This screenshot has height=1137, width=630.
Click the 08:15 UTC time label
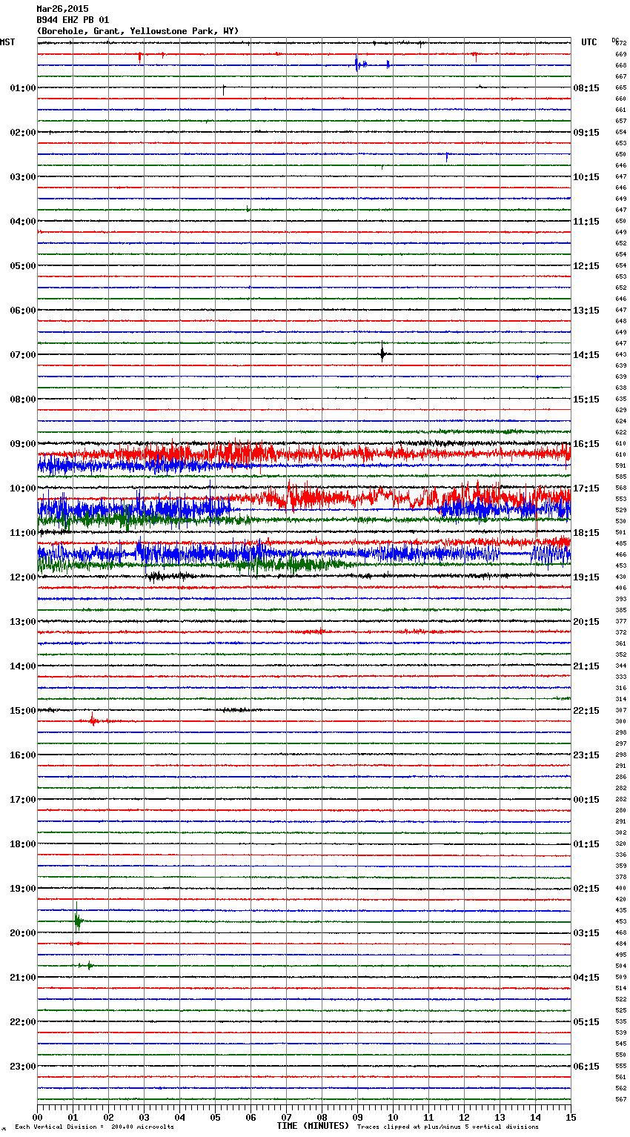(586, 88)
